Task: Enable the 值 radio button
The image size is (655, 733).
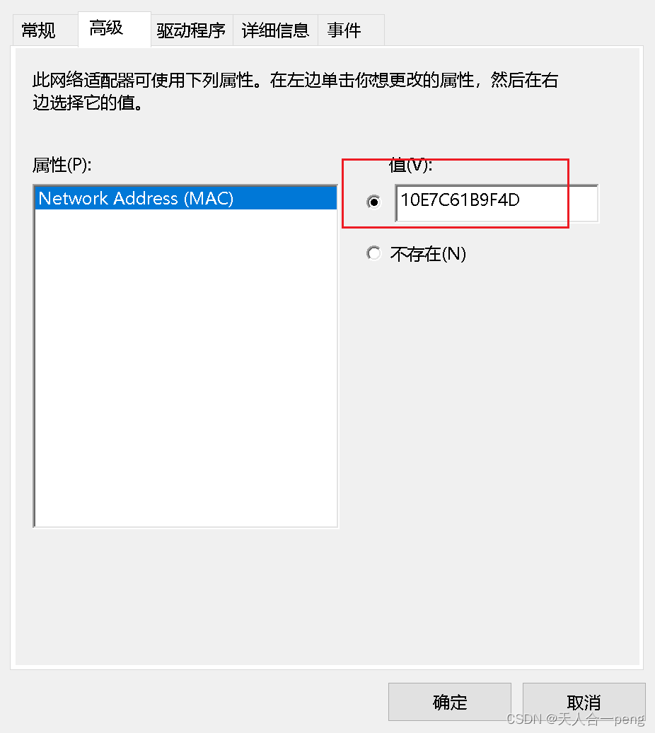Action: (x=373, y=202)
